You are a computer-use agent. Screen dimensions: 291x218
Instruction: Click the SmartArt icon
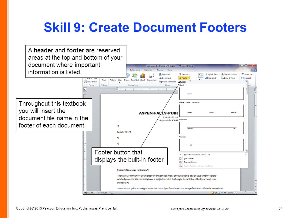point(135,77)
